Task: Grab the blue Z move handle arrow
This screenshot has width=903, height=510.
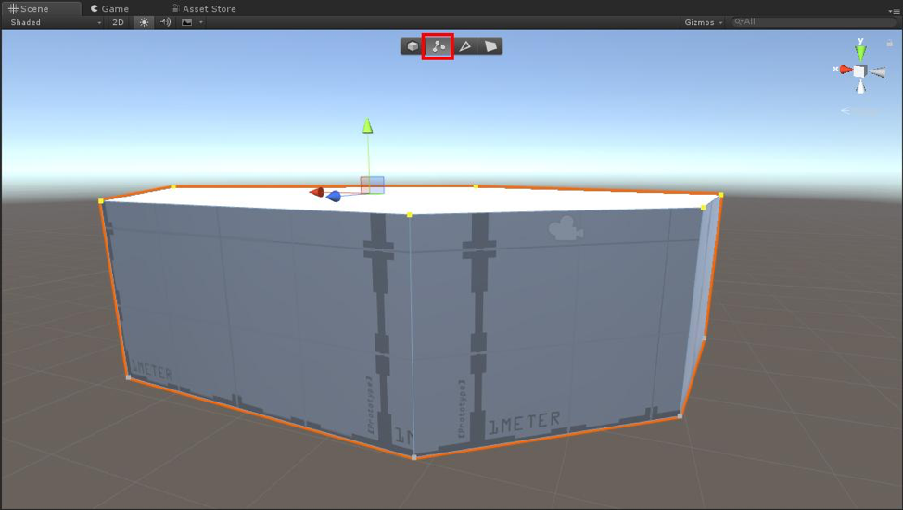Action: [x=334, y=198]
